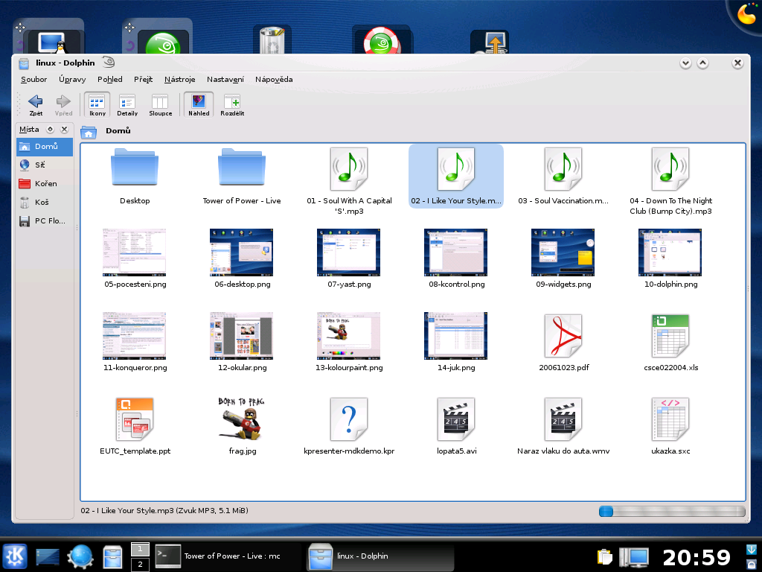Viewport: 762px width, 572px height.
Task: Select the 20061023.pdf file icon
Action: [x=563, y=335]
